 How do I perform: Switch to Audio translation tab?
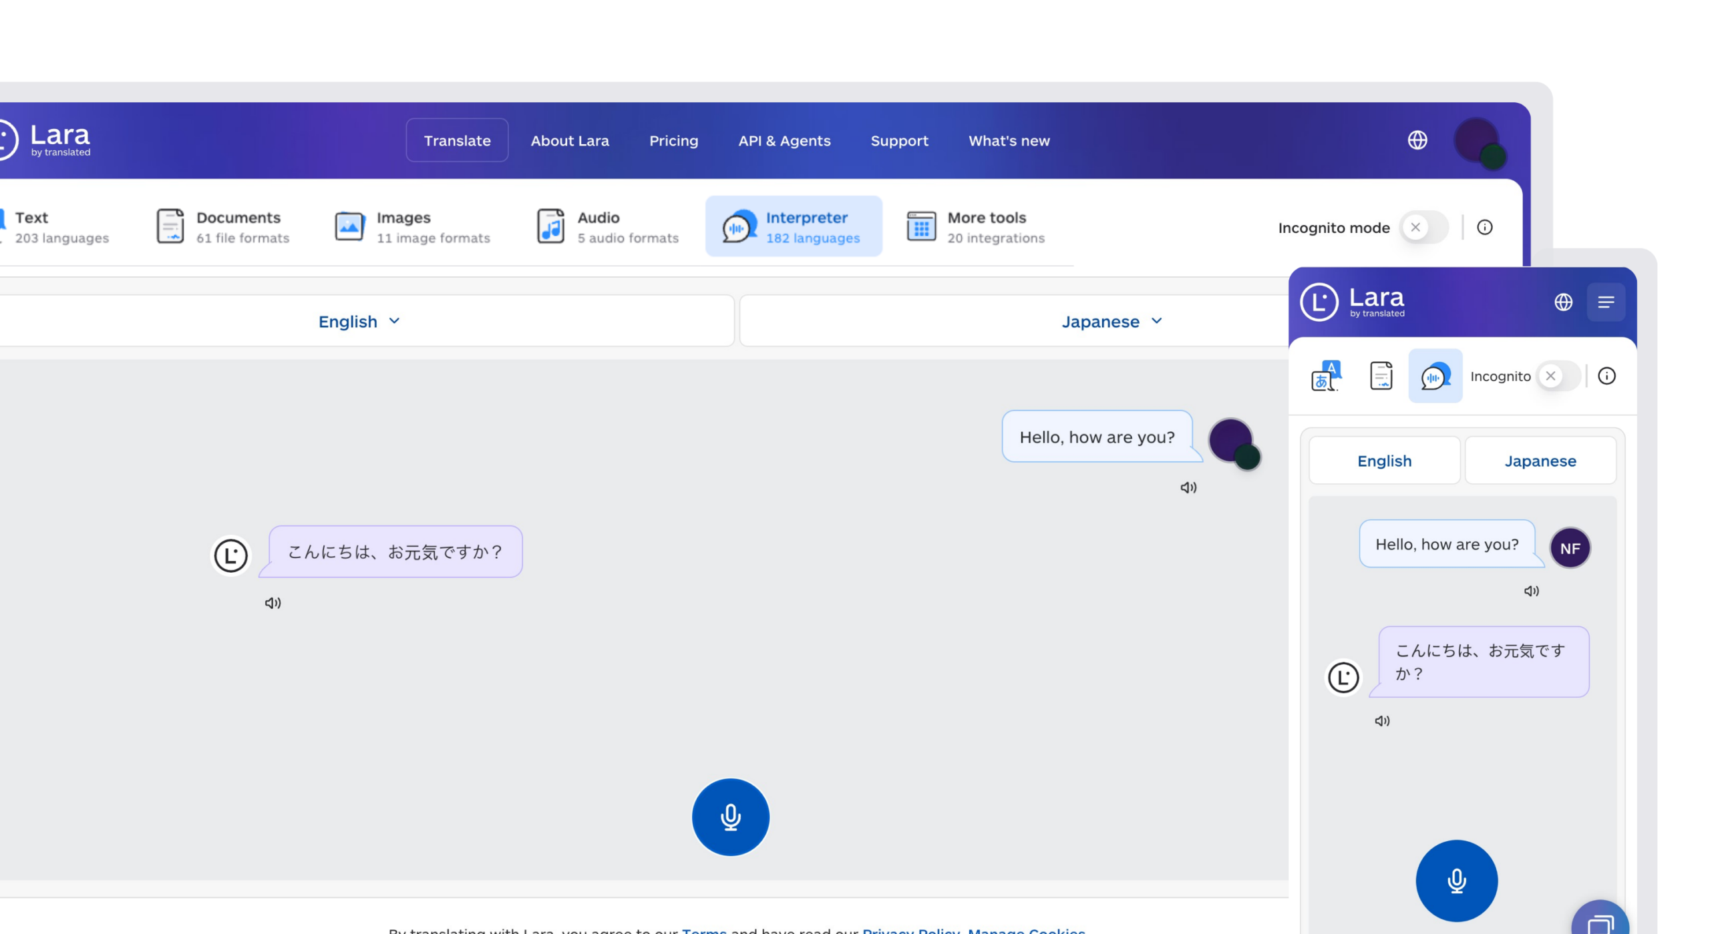pos(607,226)
